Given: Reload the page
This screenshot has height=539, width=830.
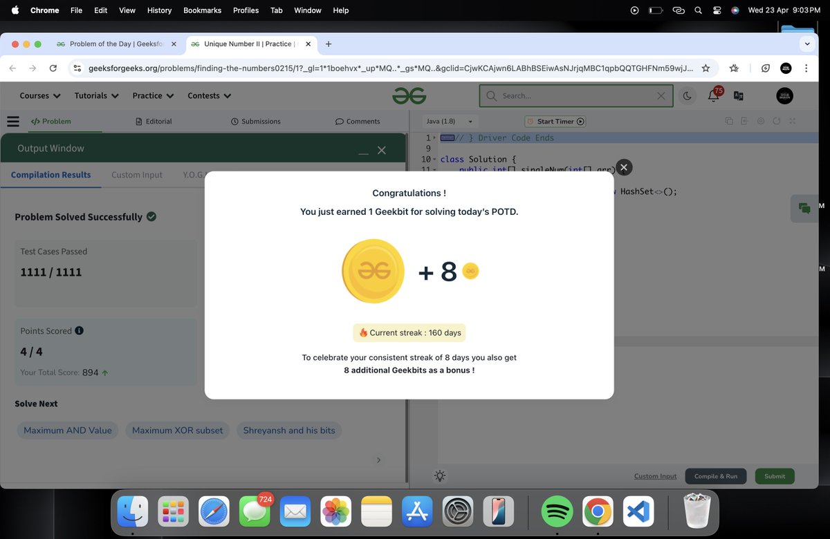Looking at the screenshot, I should pos(53,68).
